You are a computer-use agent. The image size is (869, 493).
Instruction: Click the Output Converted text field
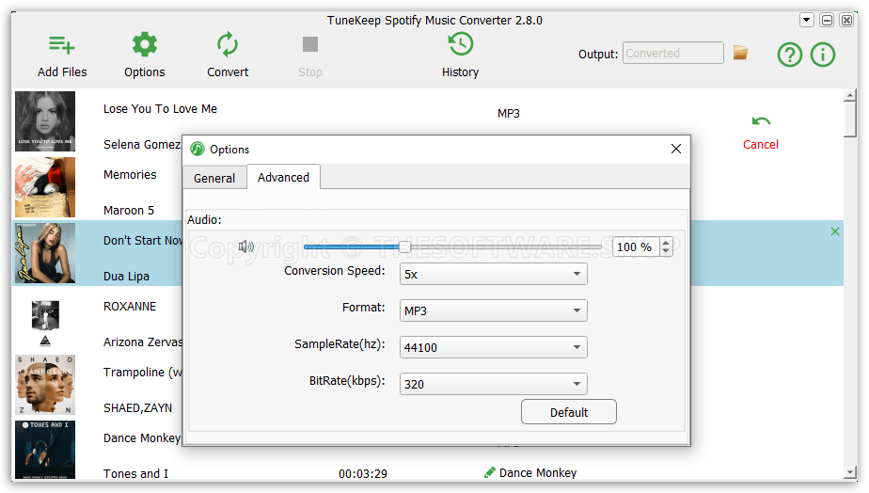click(672, 53)
